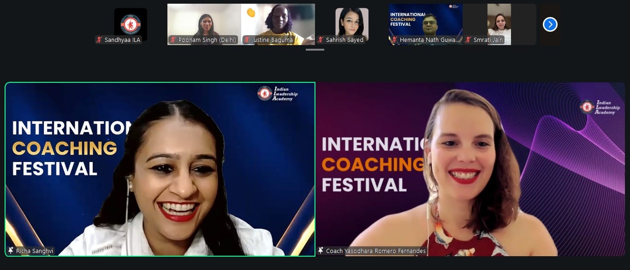Click the gray handle below the thumbnail strip
The width and height of the screenshot is (630, 270).
click(315, 49)
